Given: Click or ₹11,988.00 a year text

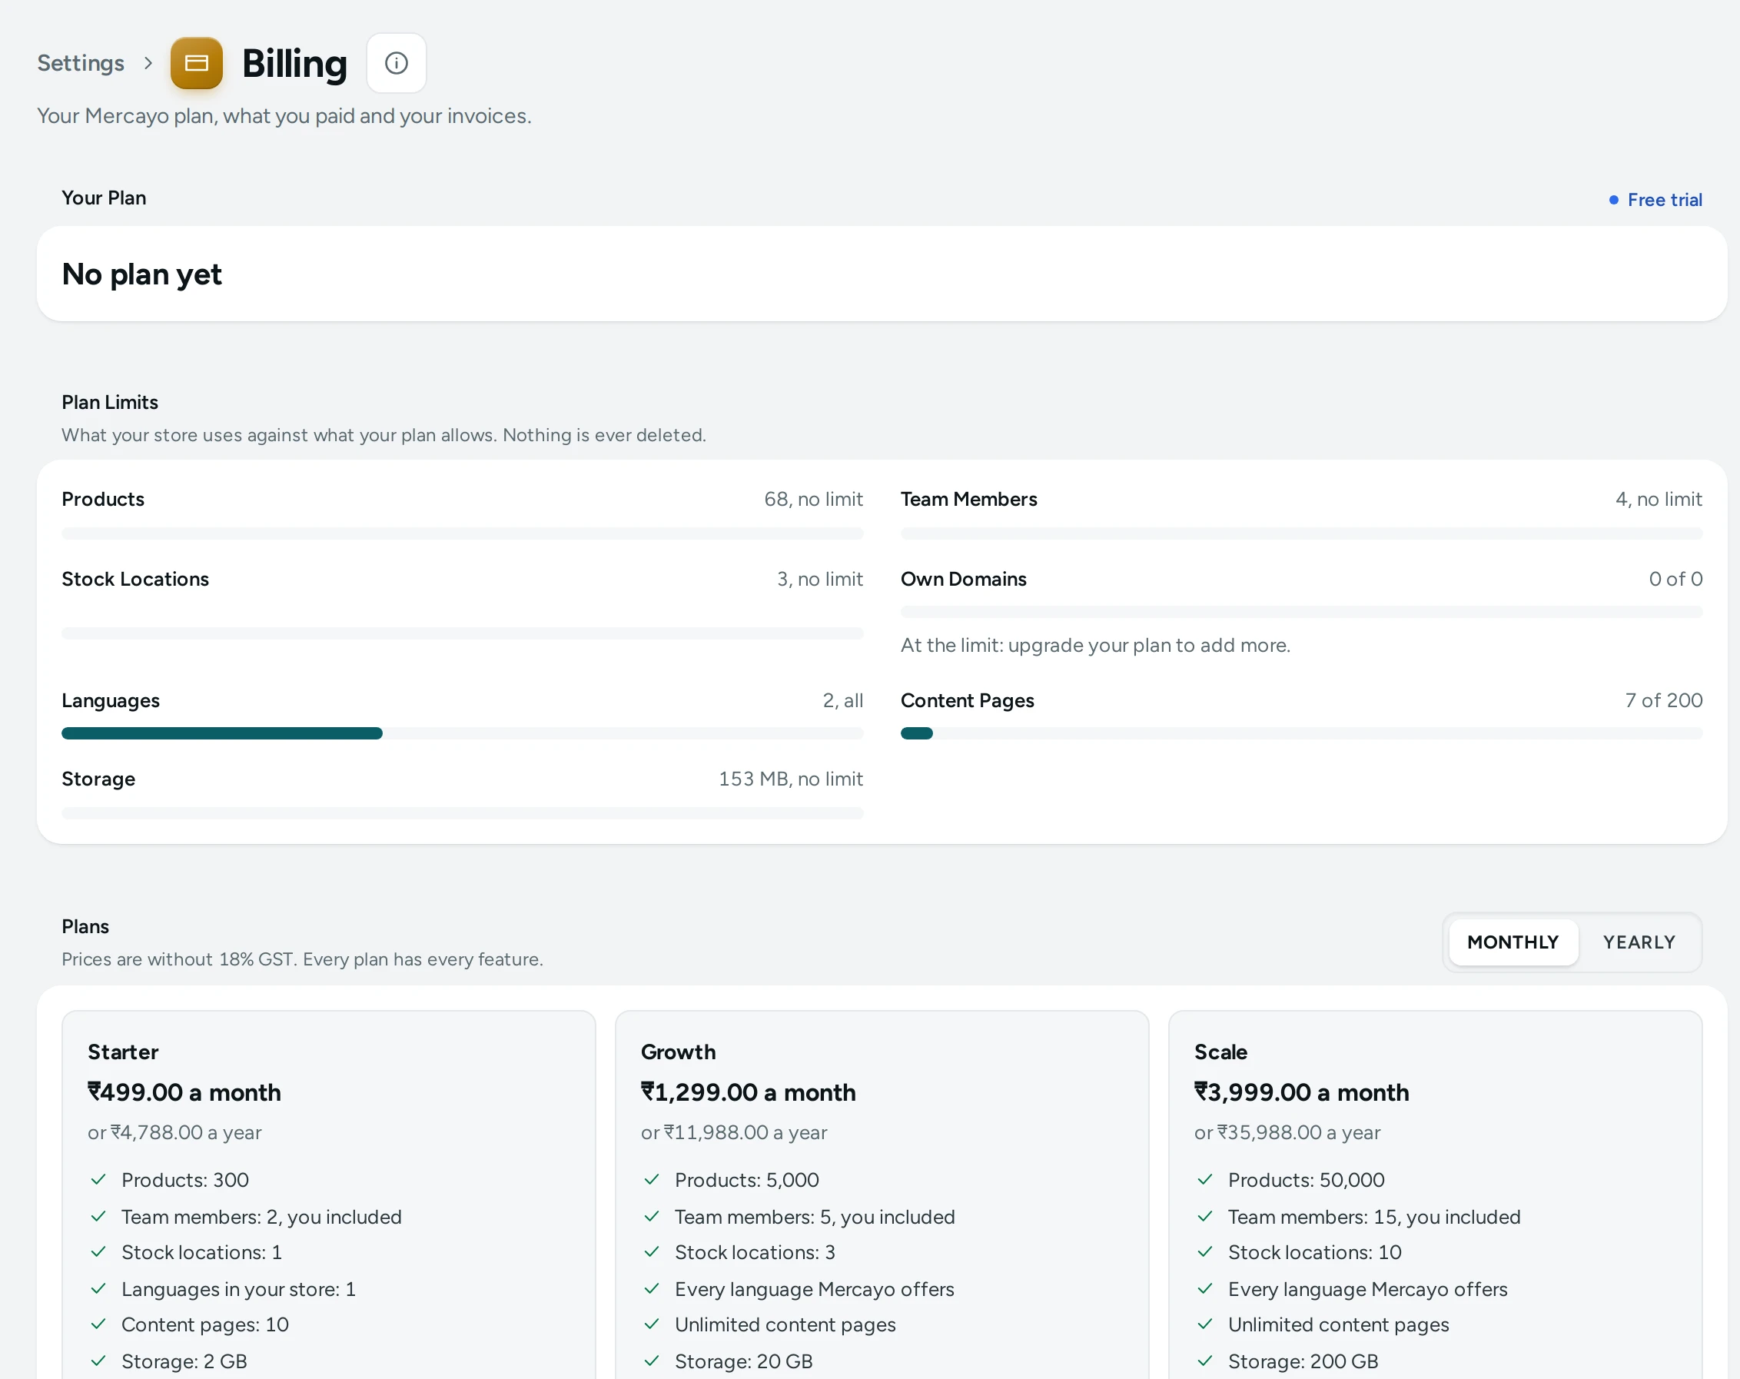Looking at the screenshot, I should click(x=734, y=1132).
